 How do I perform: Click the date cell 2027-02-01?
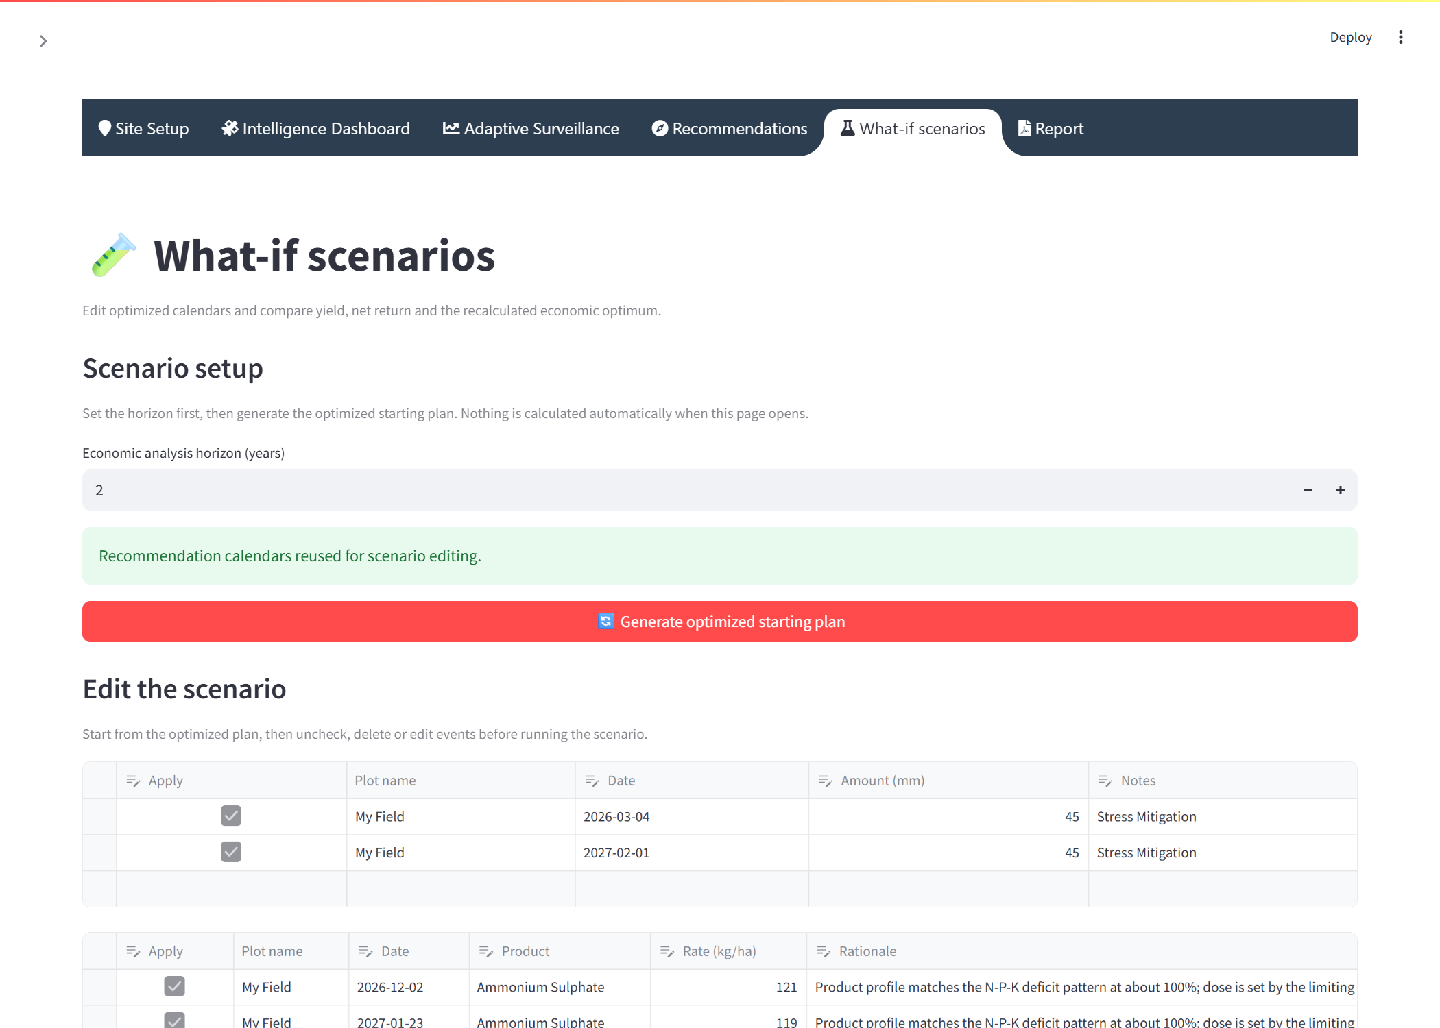click(x=692, y=853)
